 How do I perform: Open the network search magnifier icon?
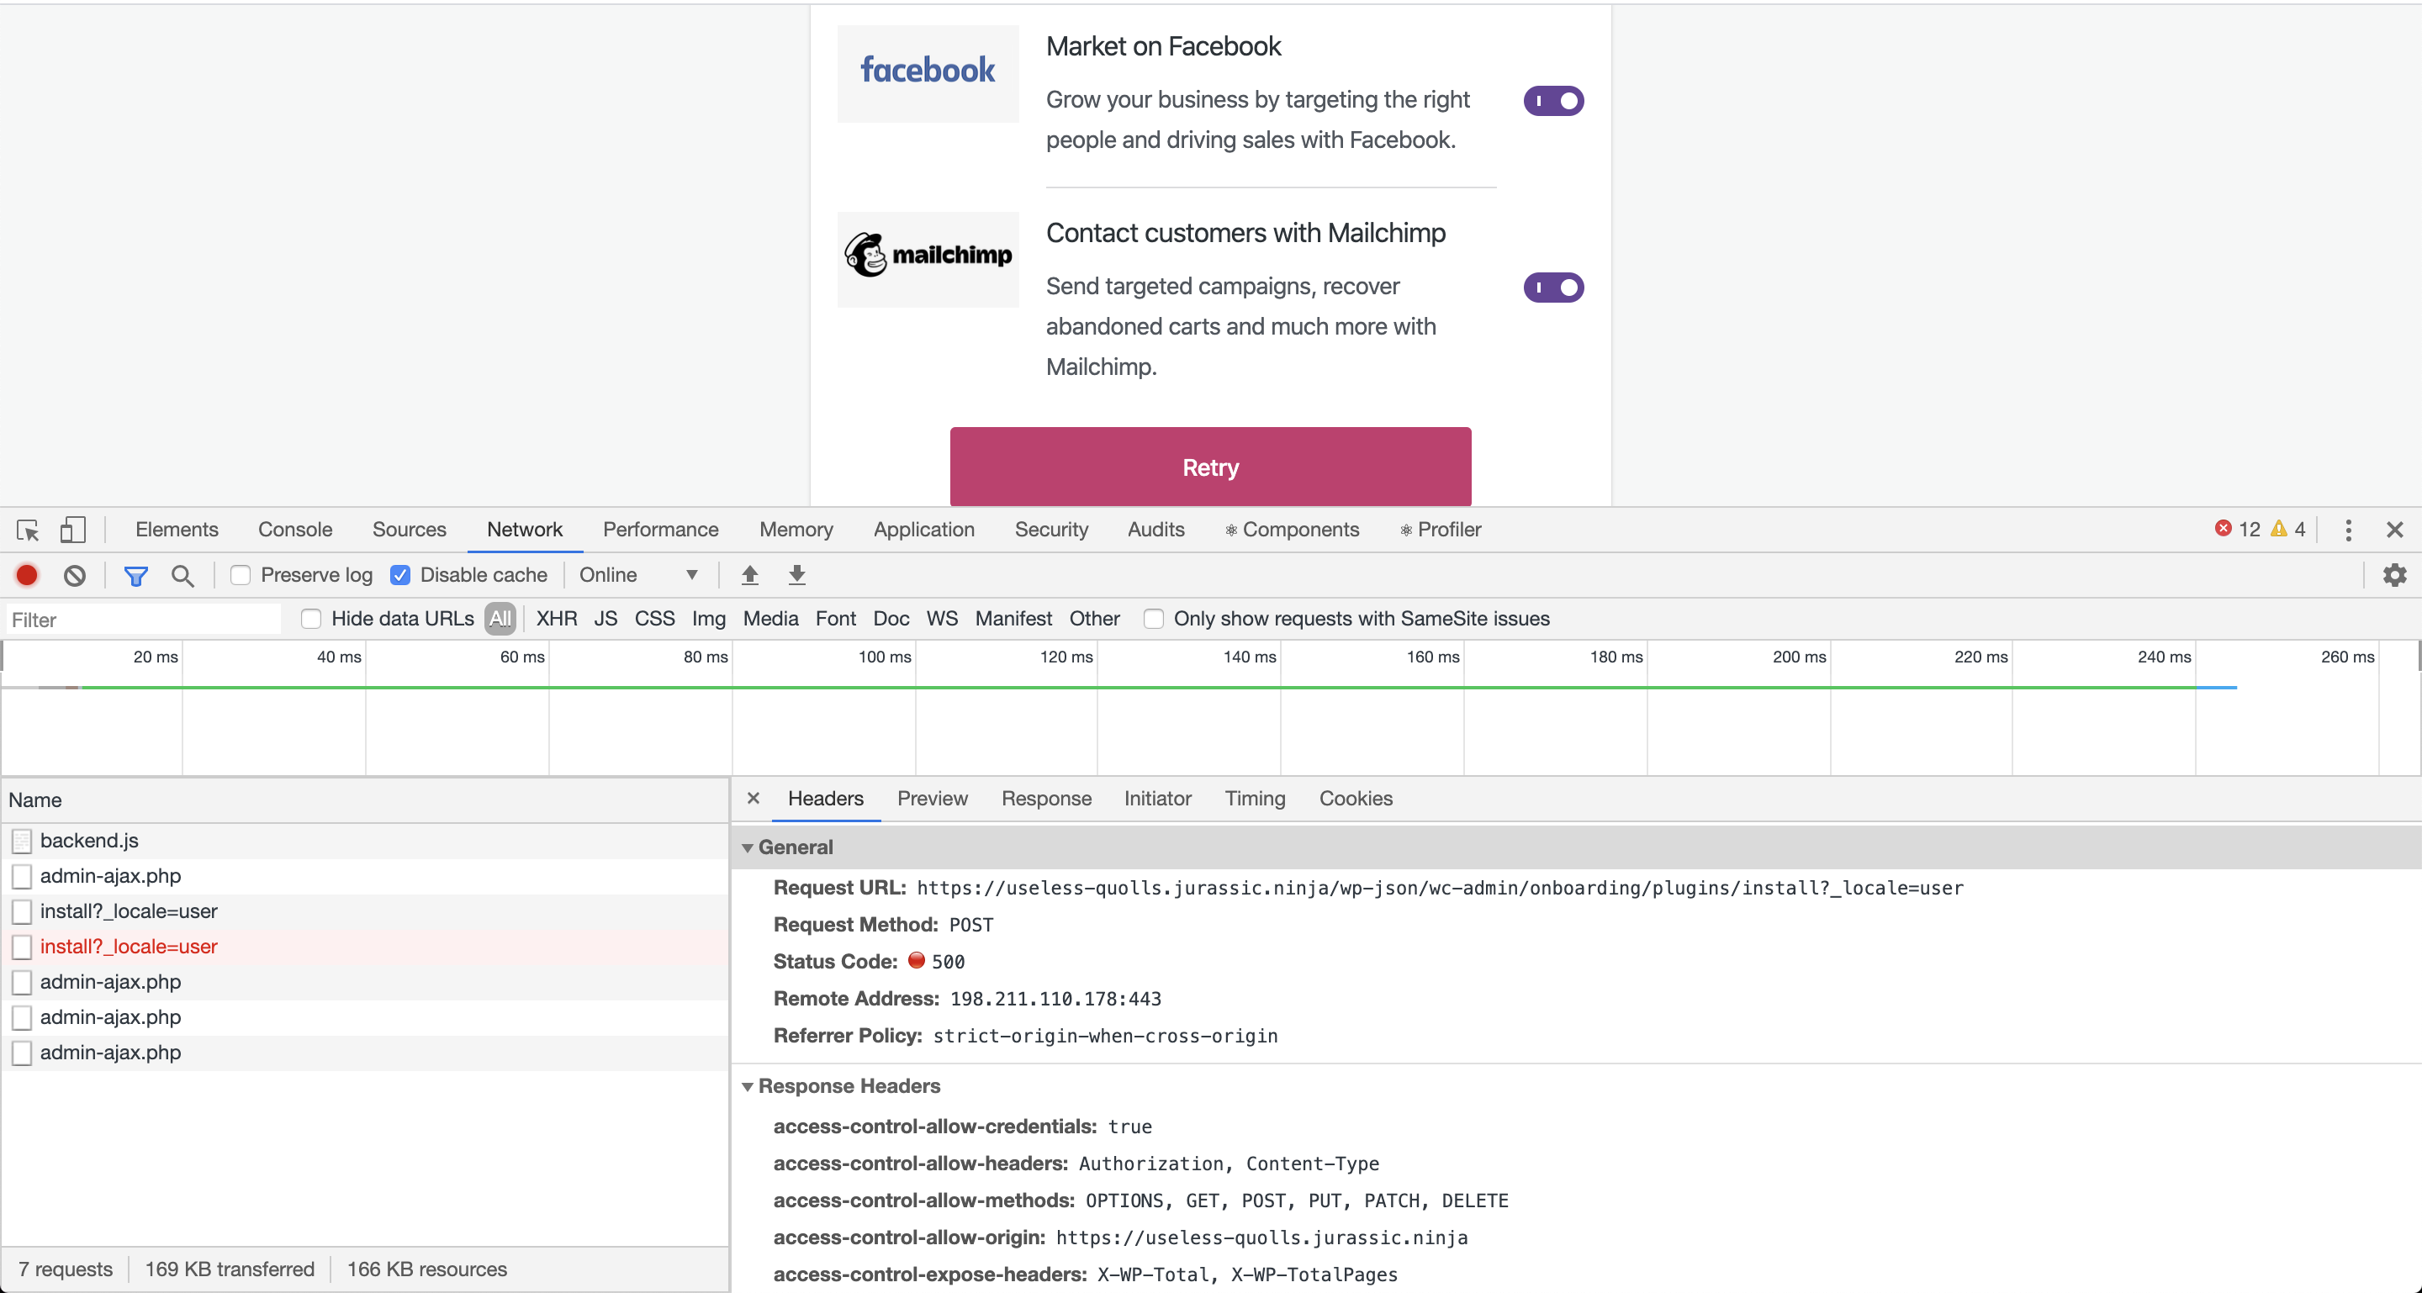click(x=182, y=575)
